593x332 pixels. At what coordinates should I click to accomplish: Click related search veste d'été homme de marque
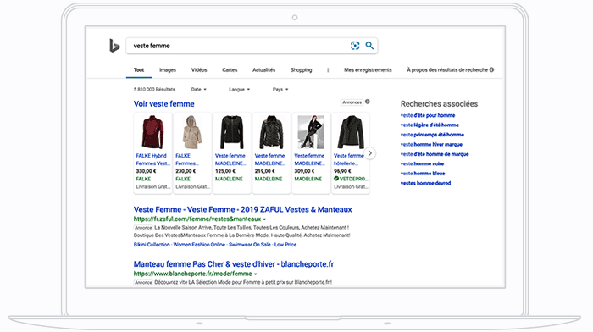click(x=435, y=154)
